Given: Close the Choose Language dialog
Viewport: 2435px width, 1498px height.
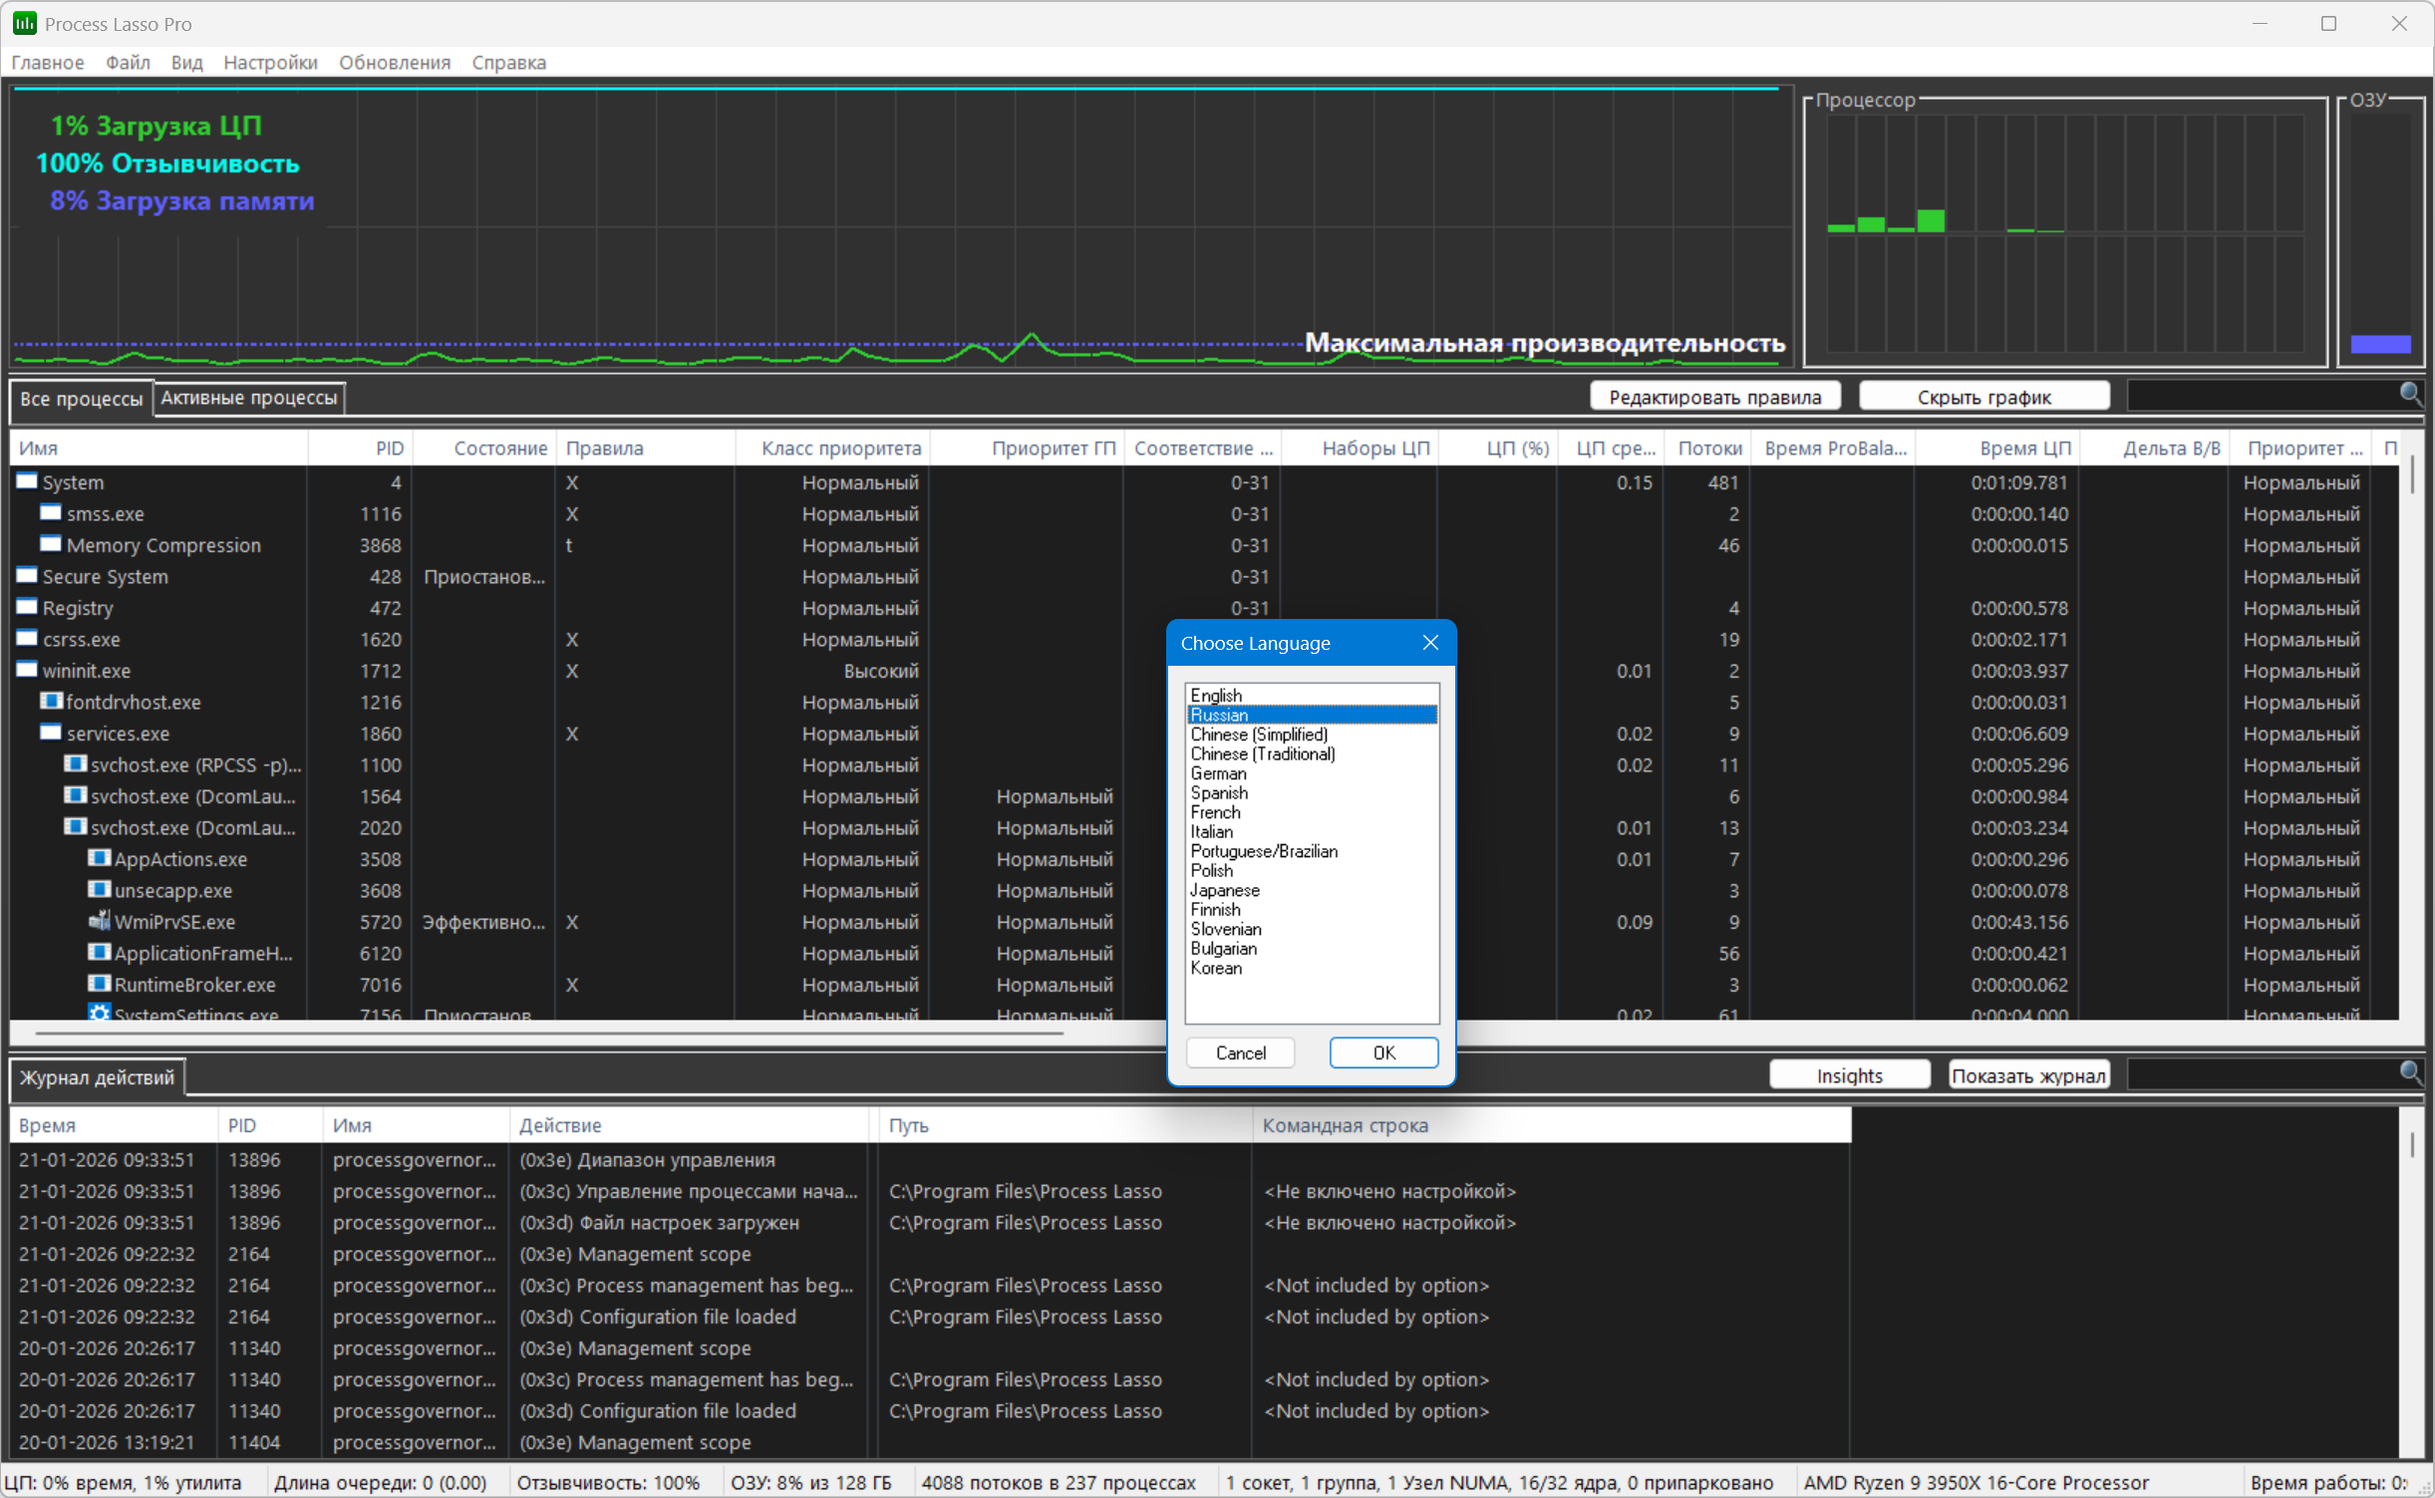Looking at the screenshot, I should (x=1429, y=643).
